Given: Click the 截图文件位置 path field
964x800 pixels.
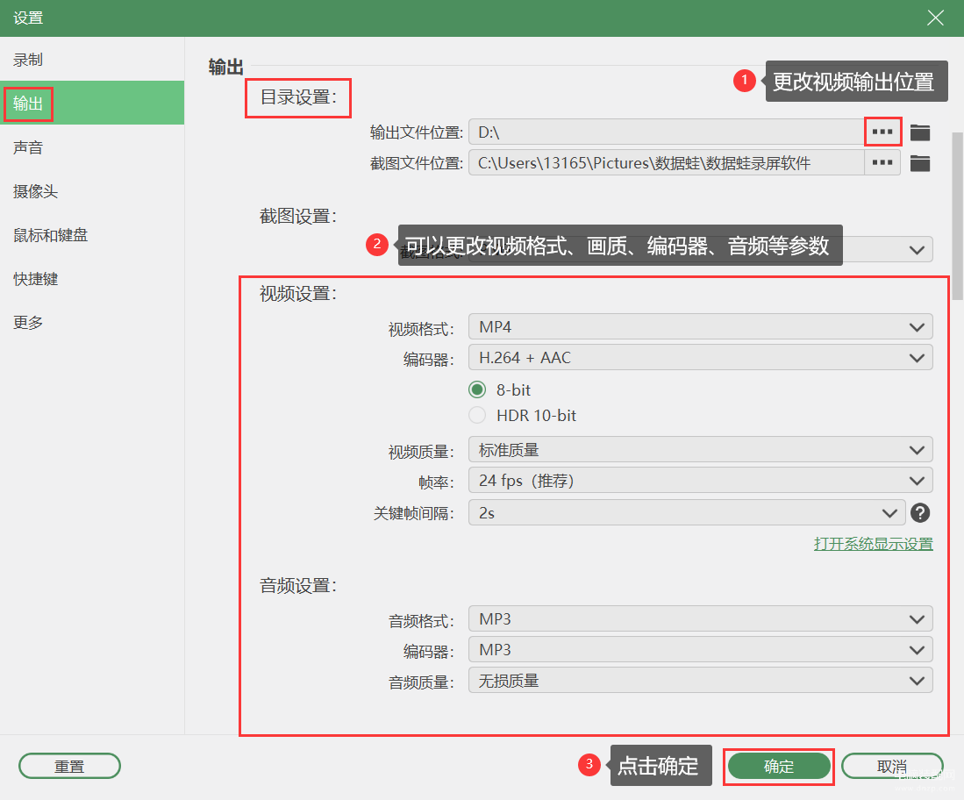Looking at the screenshot, I should click(x=667, y=162).
